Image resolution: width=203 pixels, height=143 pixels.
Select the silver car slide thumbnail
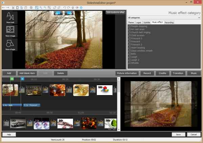point(18,124)
